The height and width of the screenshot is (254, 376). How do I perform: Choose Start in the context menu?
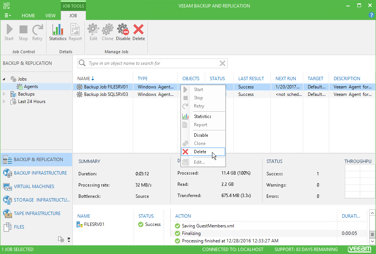203,90
